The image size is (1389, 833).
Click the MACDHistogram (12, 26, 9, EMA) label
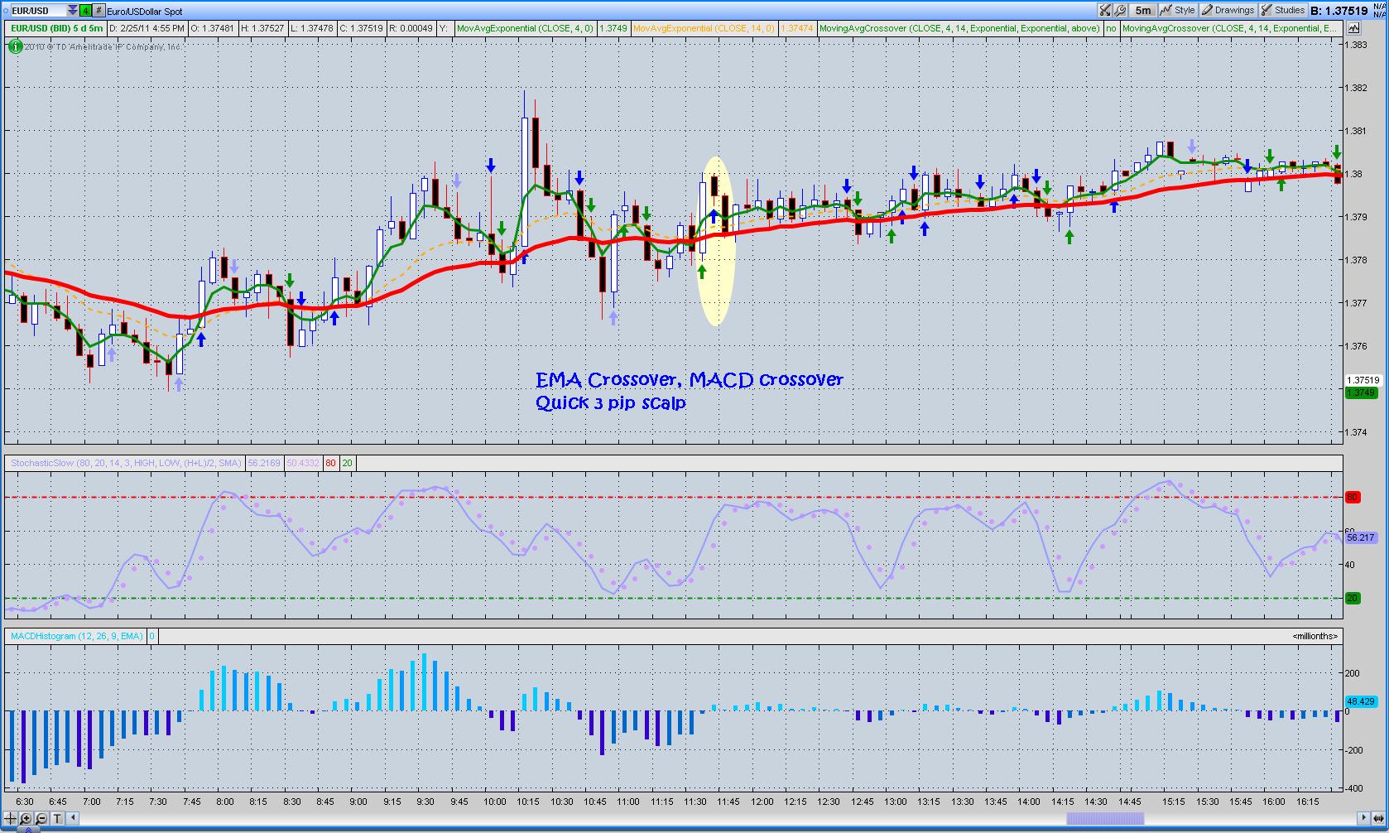coord(77,636)
